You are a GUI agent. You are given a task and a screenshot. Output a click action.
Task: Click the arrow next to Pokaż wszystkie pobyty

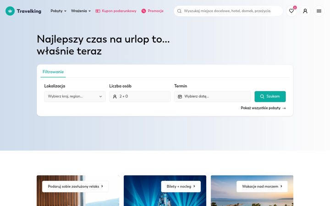point(284,108)
